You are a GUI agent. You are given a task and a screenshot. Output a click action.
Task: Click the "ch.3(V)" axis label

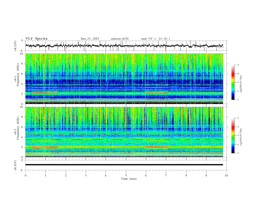click(x=15, y=165)
